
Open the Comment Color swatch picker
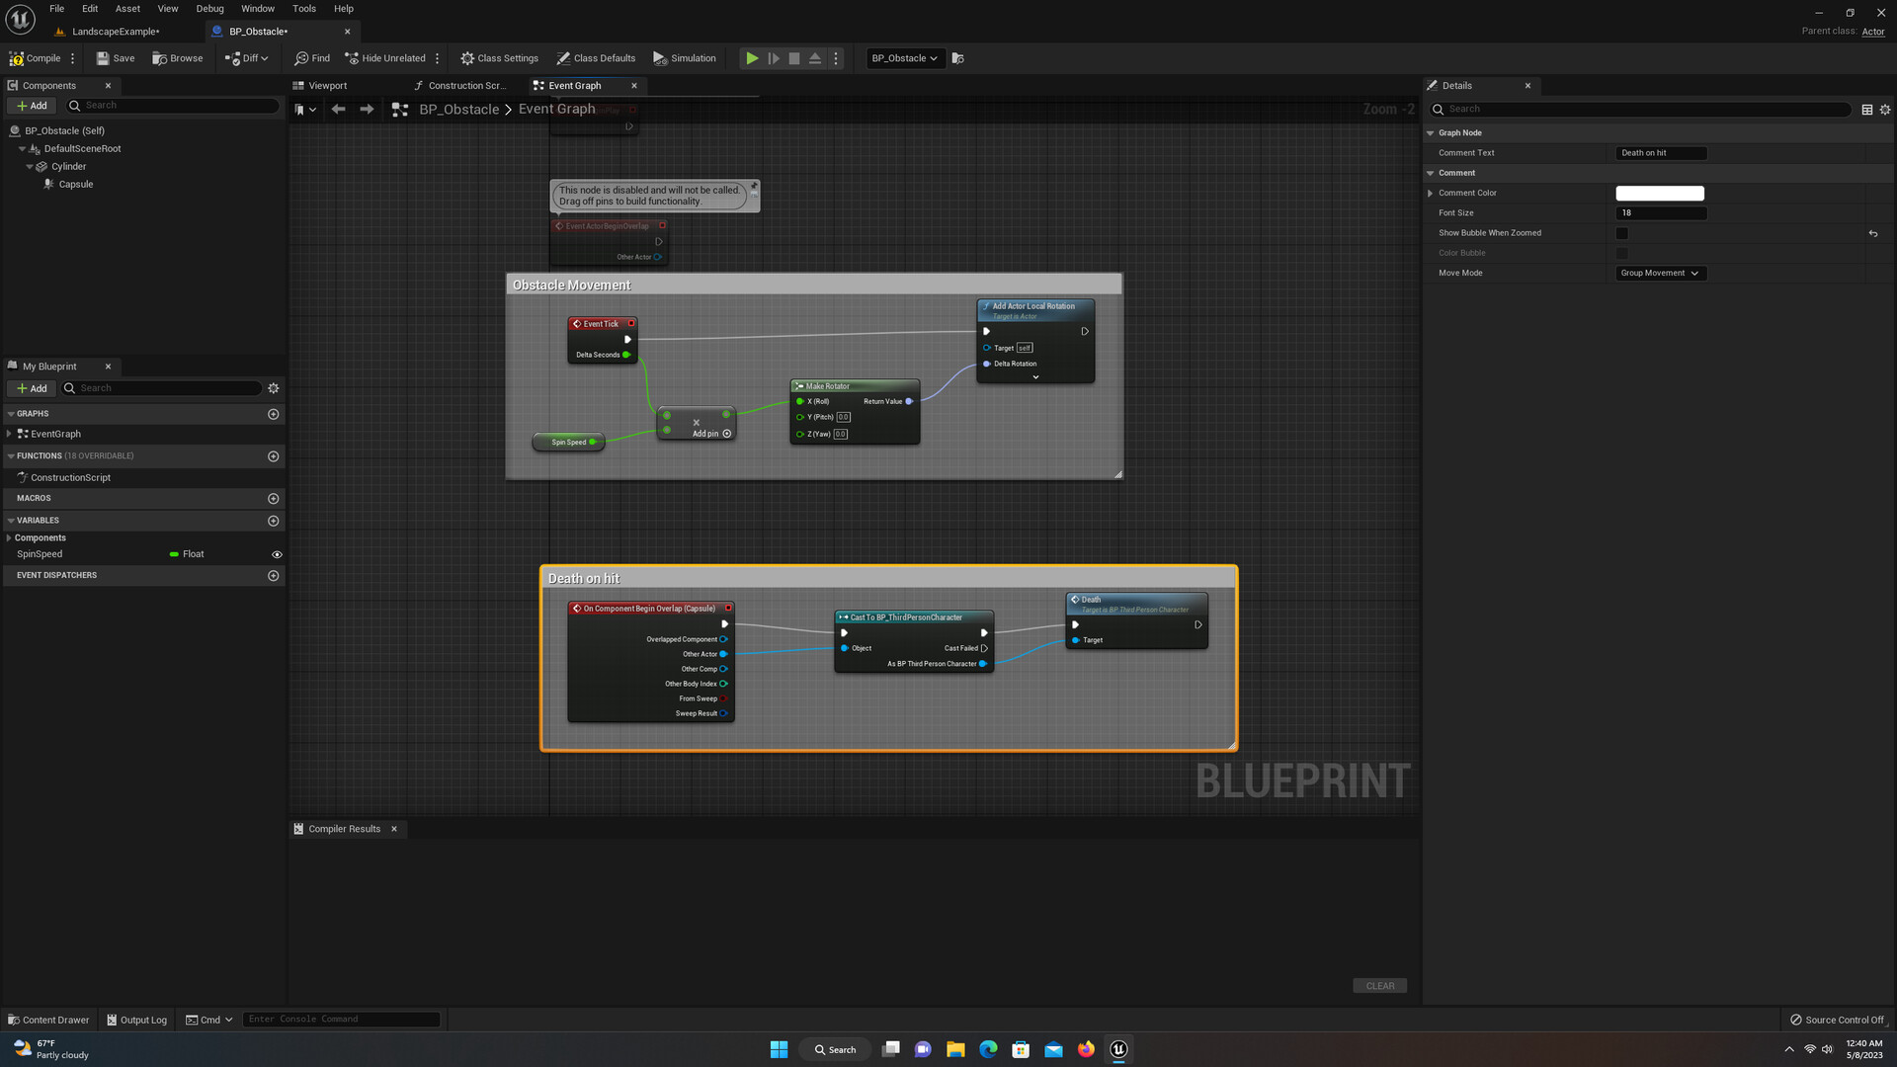[1660, 193]
